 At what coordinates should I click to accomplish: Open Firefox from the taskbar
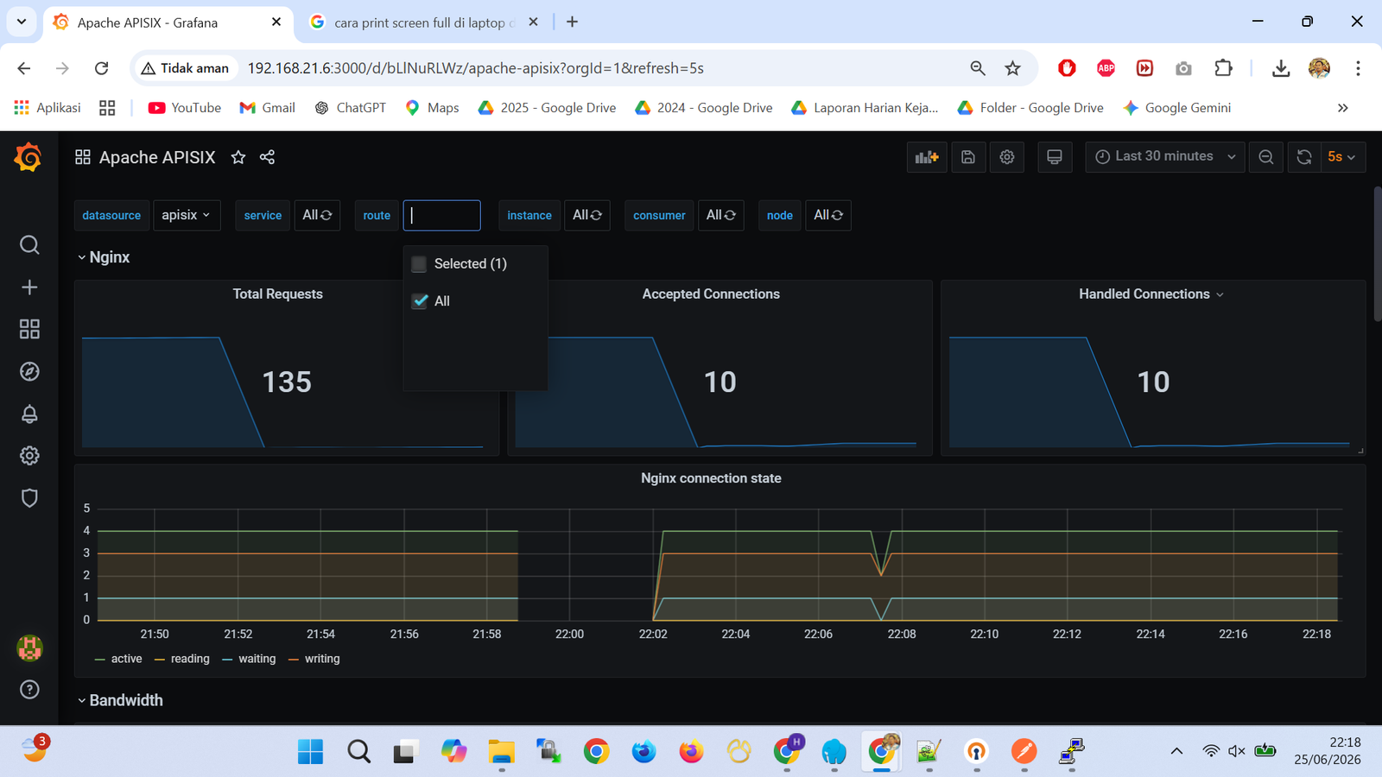(x=691, y=752)
